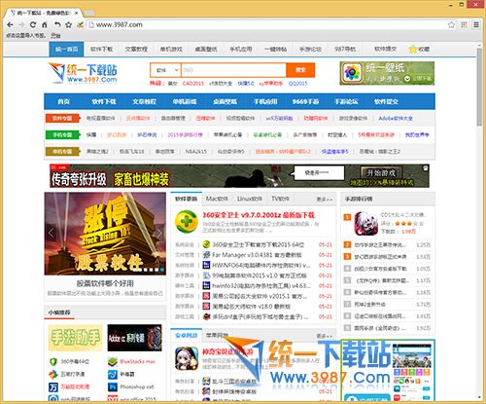The width and height of the screenshot is (486, 404).
Task: Open the browser hamburger menu
Action: click(x=476, y=24)
